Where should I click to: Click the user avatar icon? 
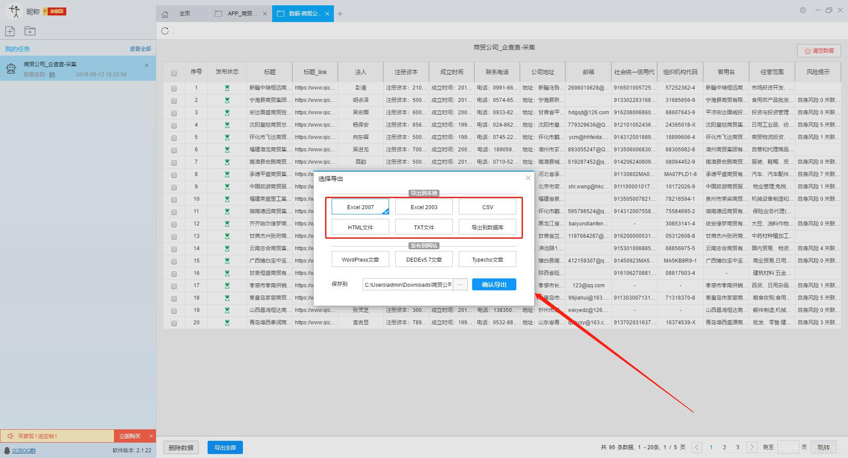point(15,11)
